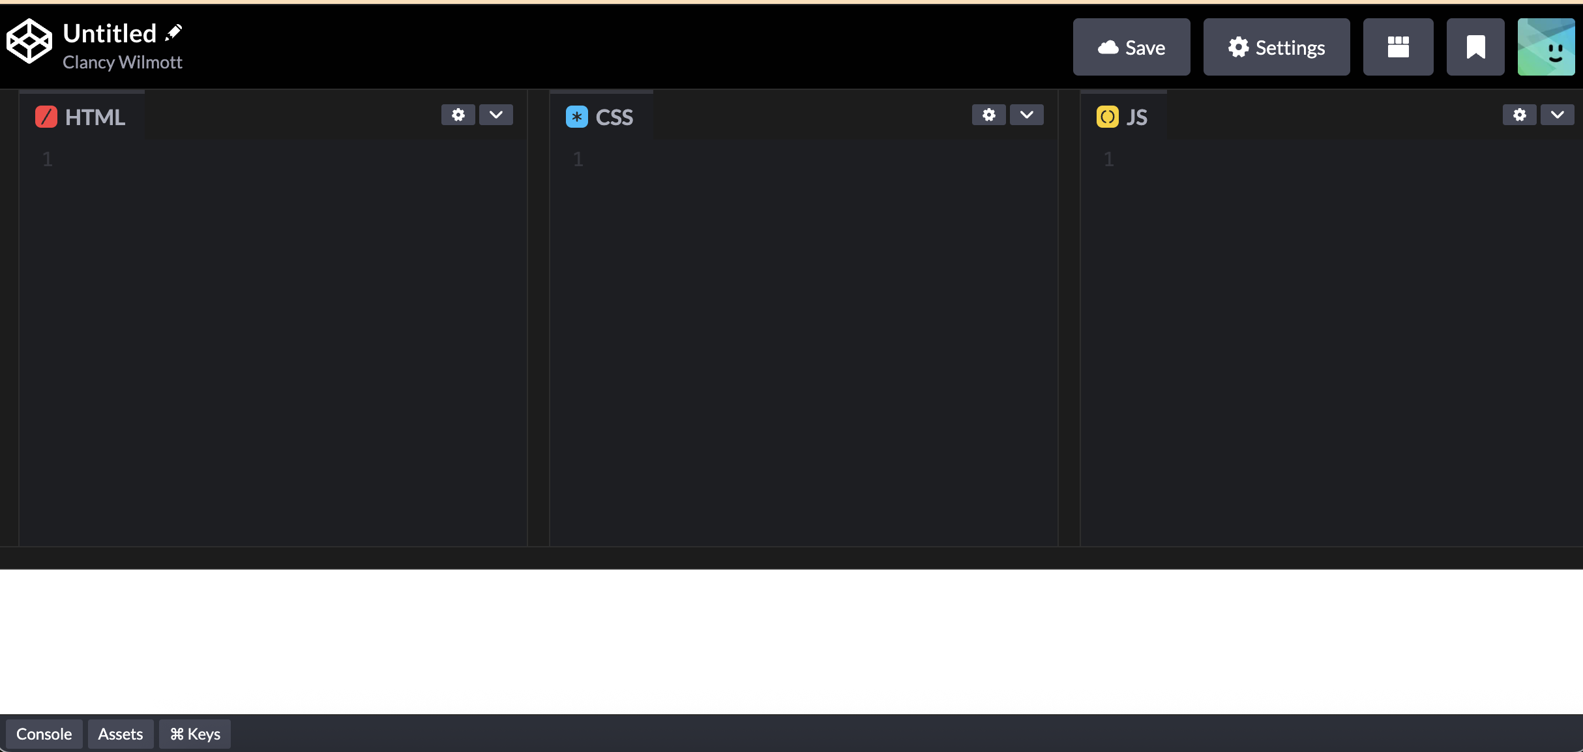The width and height of the screenshot is (1583, 752).
Task: Open the user avatar menu
Action: pos(1546,48)
